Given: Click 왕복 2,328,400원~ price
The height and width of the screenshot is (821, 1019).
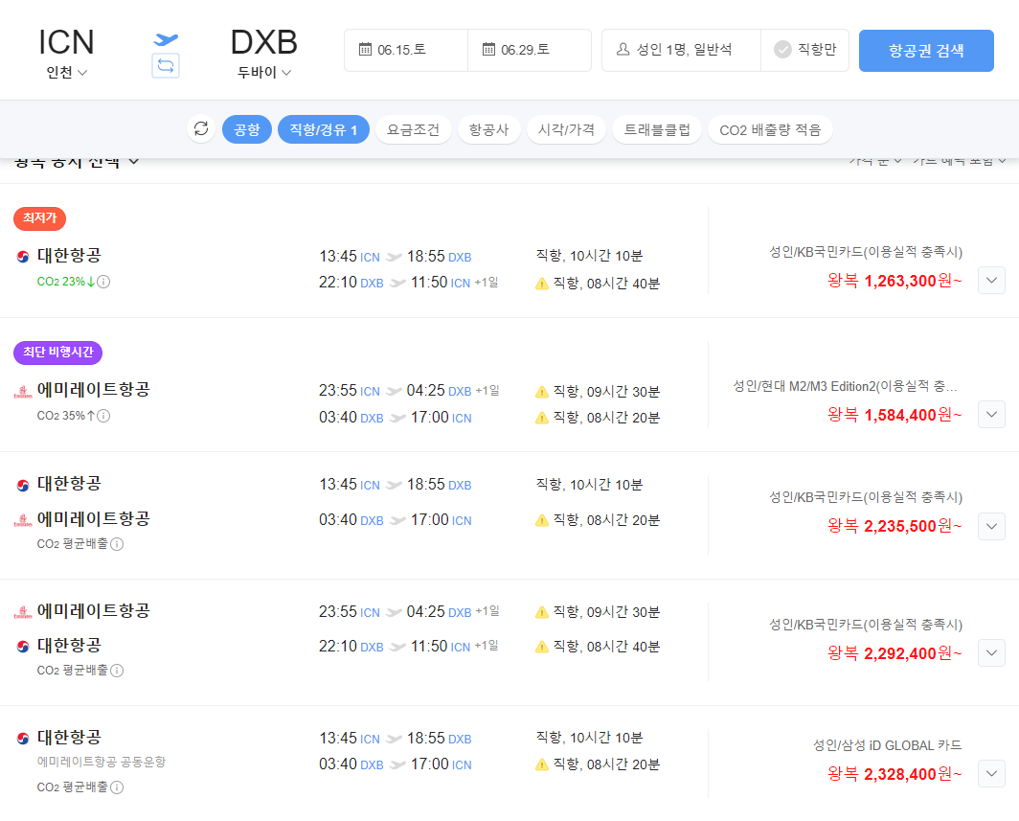Looking at the screenshot, I should (x=894, y=773).
